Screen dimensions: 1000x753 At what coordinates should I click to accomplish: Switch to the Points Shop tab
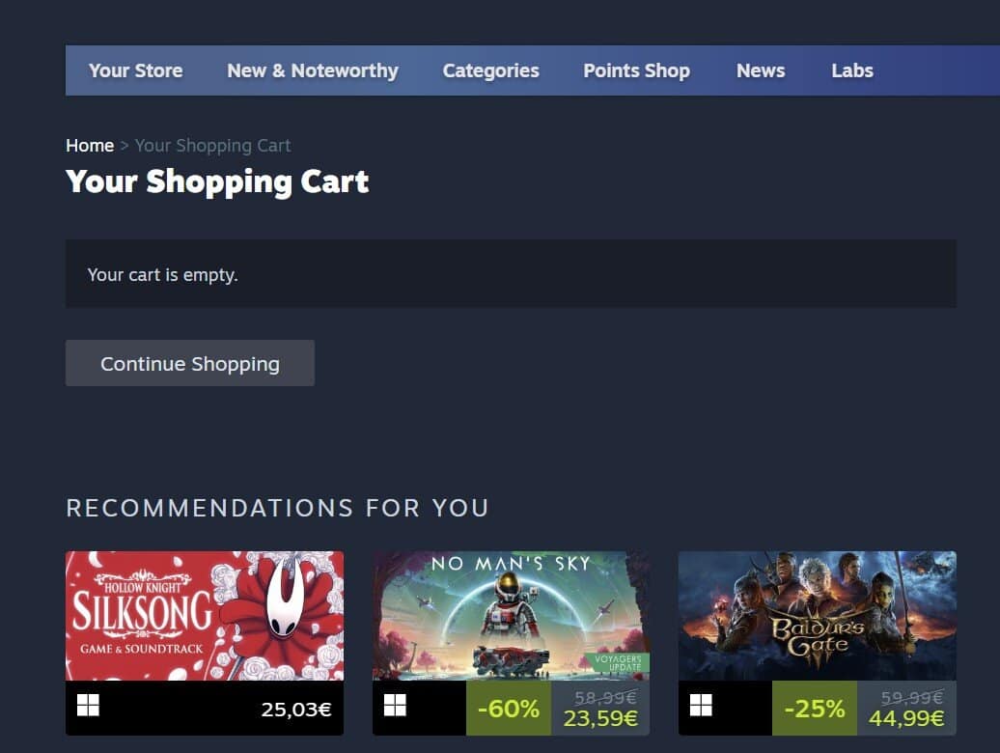pyautogui.click(x=636, y=70)
